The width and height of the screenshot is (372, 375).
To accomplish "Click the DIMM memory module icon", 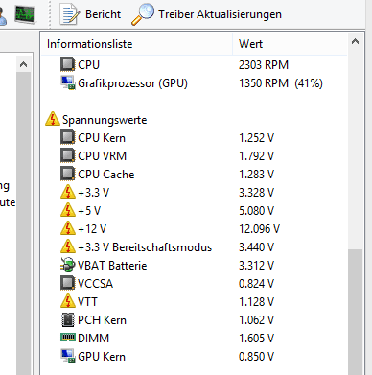I will tap(68, 338).
